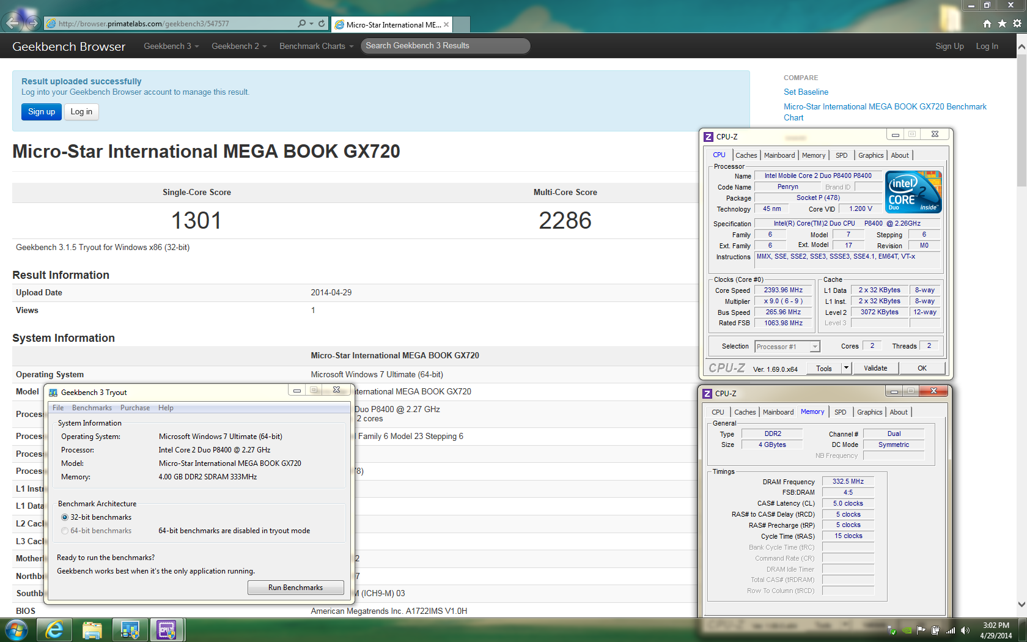Open the address bar autocomplete dropdown arrow

click(x=312, y=24)
